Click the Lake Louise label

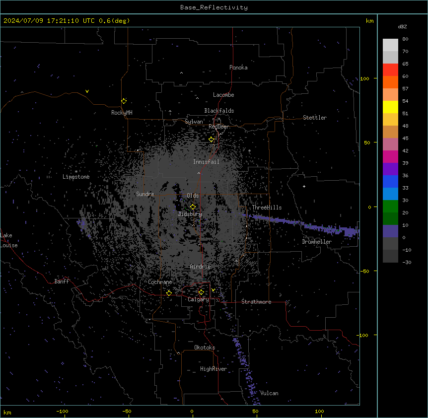(9, 240)
